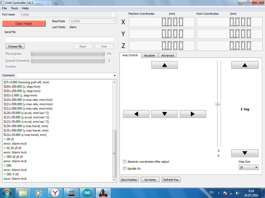Click log line '$27=5.000 (homing pull-off, mm)'
265x198 pixels.
pyautogui.click(x=26, y=82)
